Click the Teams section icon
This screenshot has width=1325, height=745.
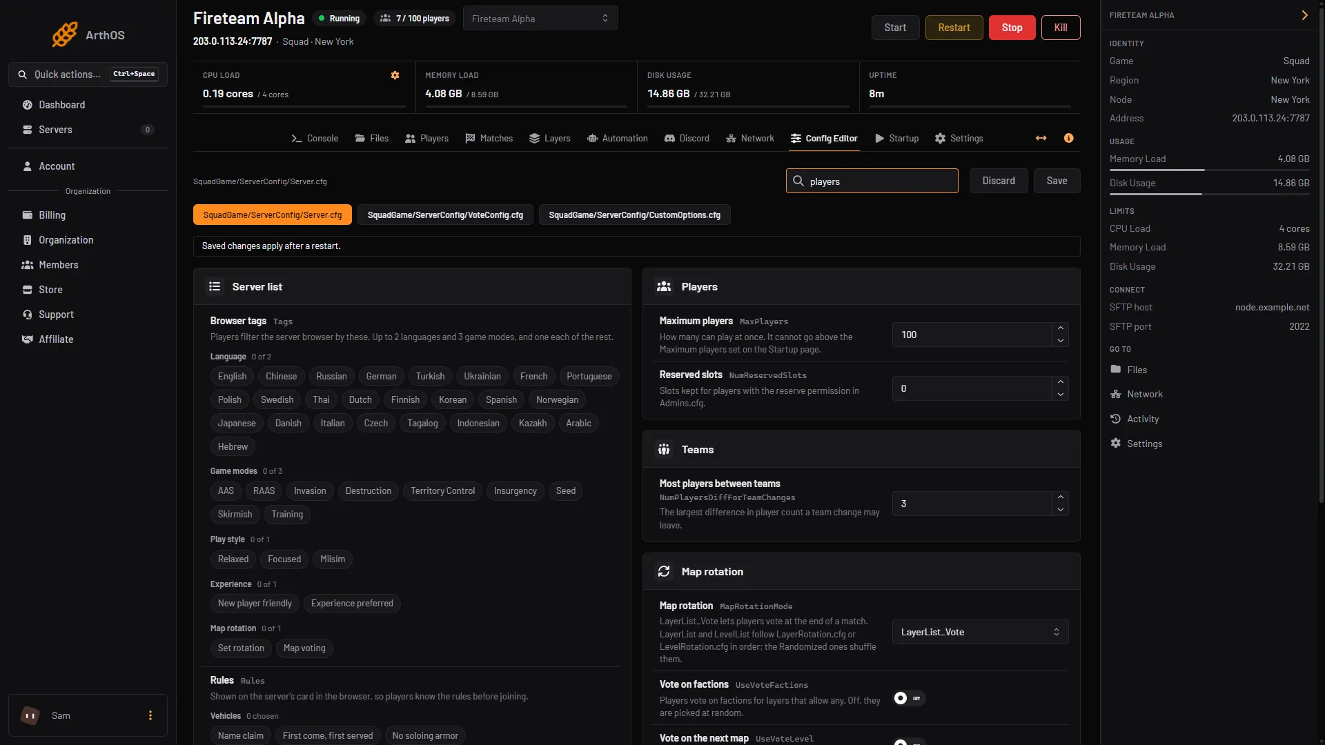coord(664,449)
